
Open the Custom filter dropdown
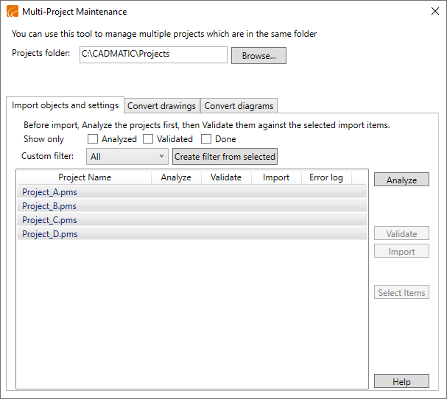127,156
